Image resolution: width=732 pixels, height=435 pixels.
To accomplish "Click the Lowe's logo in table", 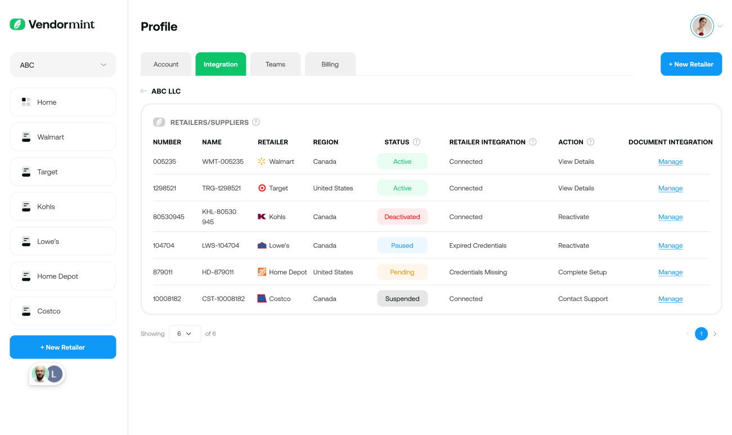I will [x=262, y=245].
